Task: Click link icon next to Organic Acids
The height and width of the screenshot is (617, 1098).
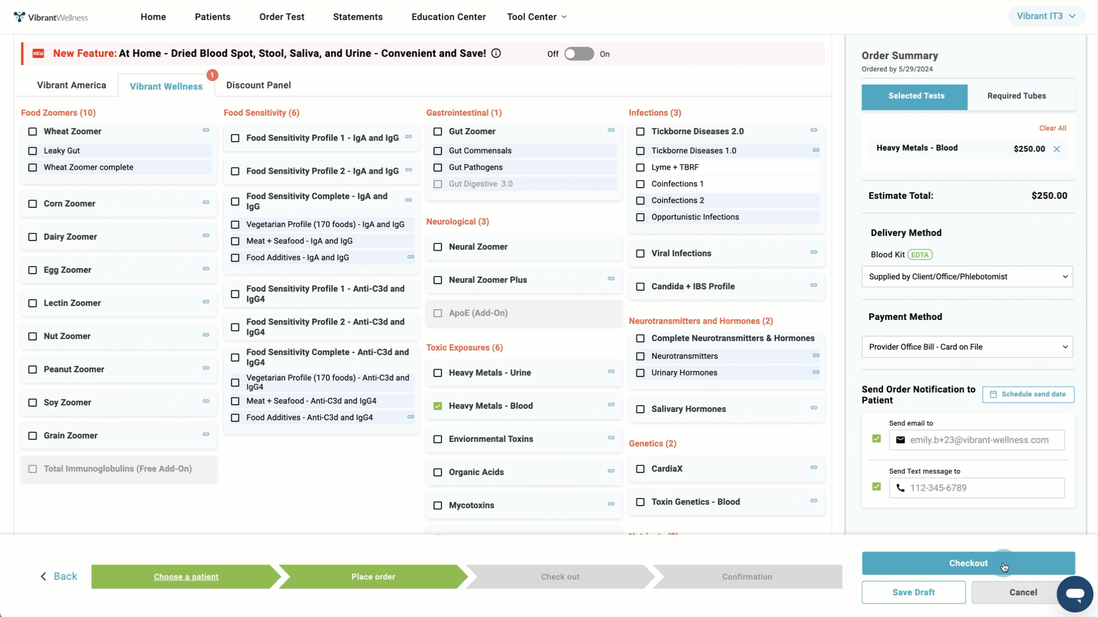Action: click(611, 471)
